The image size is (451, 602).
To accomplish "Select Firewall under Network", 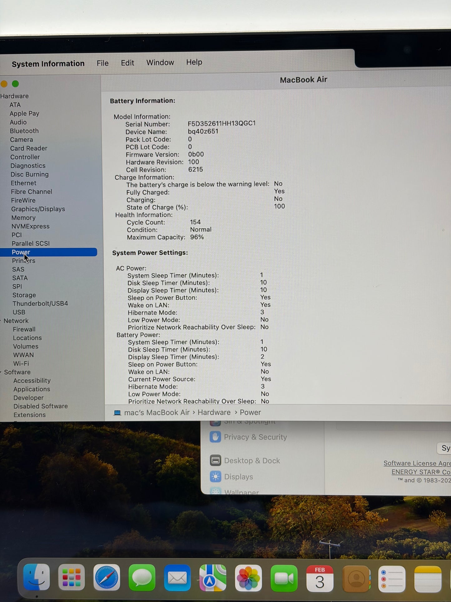I will [24, 329].
